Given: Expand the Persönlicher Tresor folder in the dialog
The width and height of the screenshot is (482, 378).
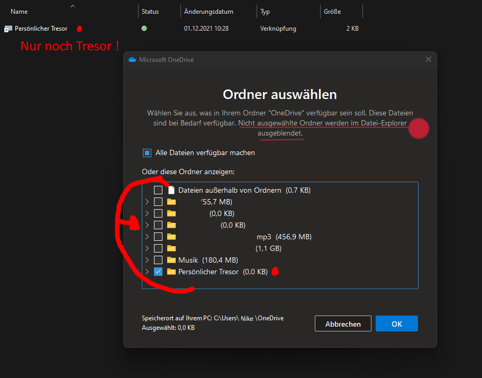Looking at the screenshot, I should pyautogui.click(x=147, y=272).
